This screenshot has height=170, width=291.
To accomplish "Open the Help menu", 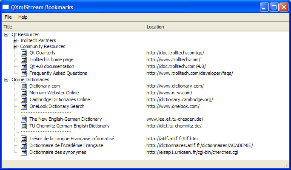I will tap(23, 17).
